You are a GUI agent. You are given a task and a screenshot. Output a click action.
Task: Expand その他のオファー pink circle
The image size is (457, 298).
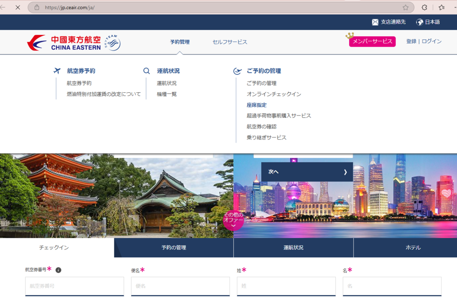(x=233, y=220)
